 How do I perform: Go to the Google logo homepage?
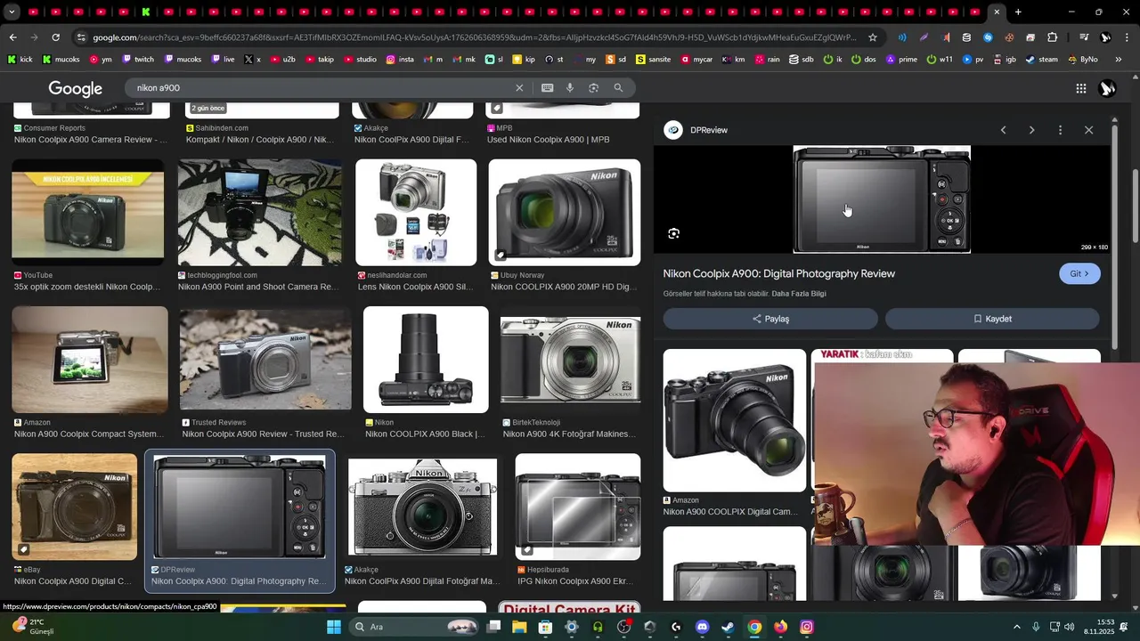[76, 88]
